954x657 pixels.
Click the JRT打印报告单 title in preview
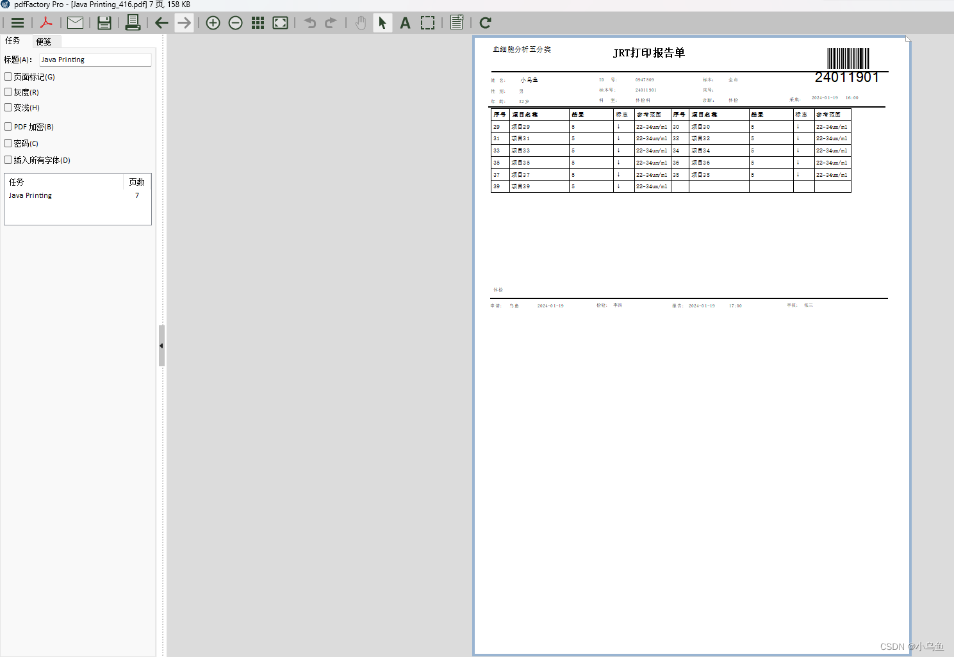point(649,53)
